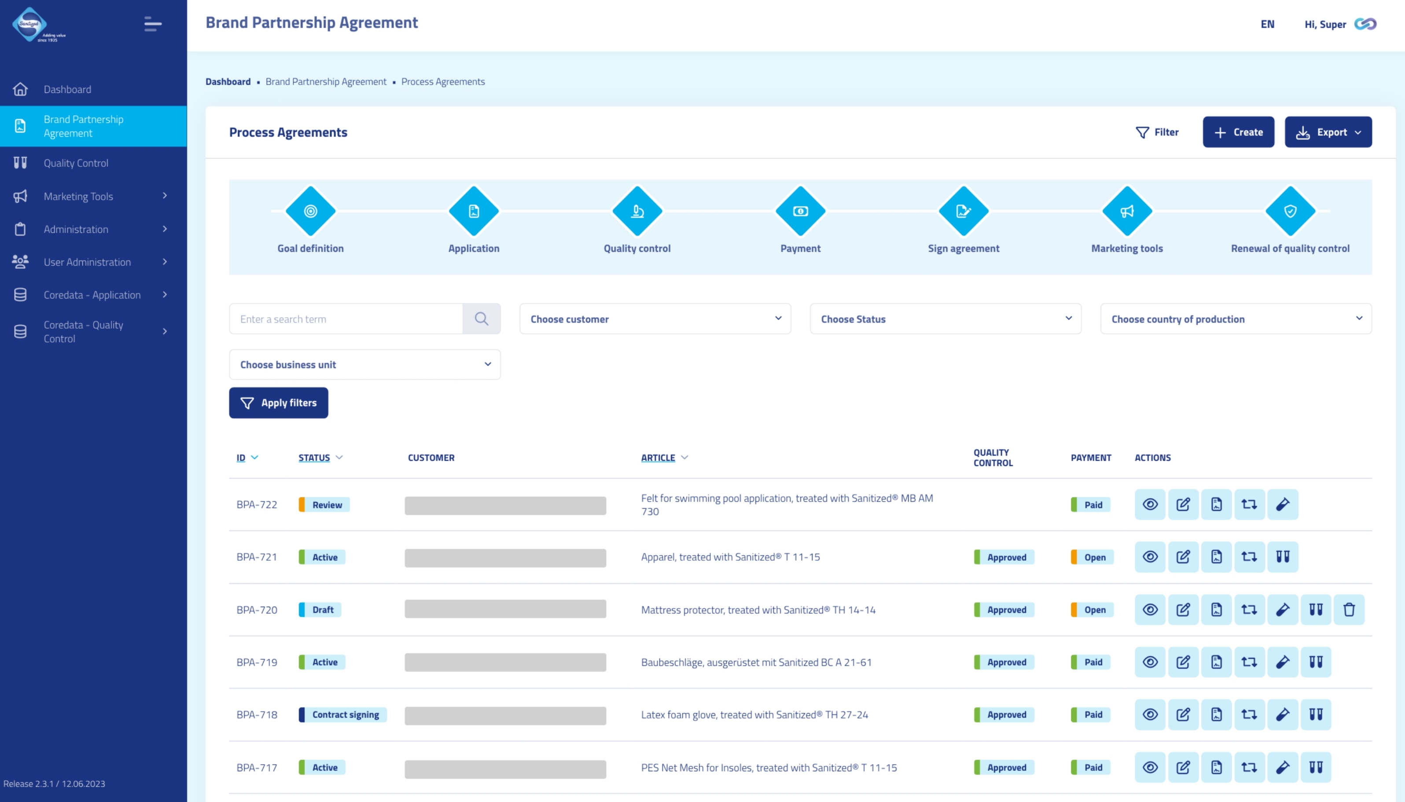View BPA-722 with the eye icon
Viewport: 1405px width, 802px height.
click(x=1149, y=504)
